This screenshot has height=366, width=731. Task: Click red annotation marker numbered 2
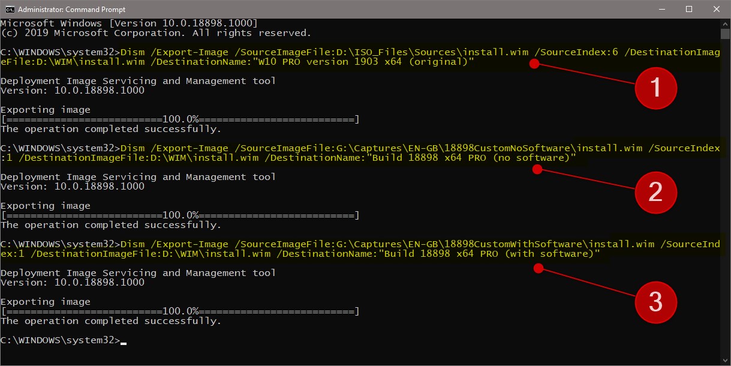click(656, 193)
